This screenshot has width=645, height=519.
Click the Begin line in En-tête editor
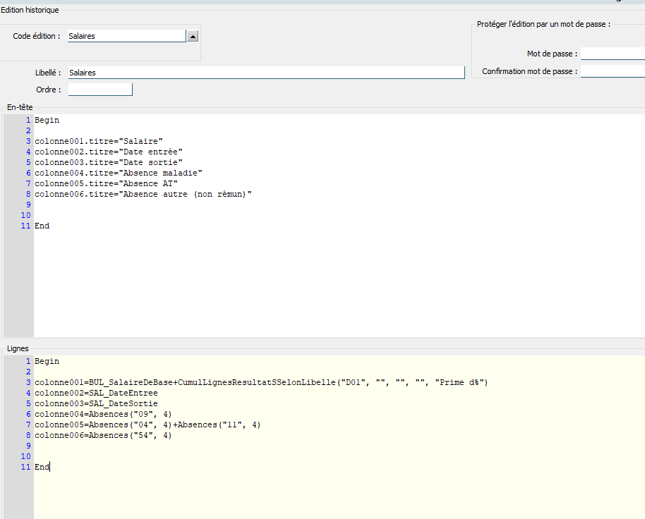(47, 120)
